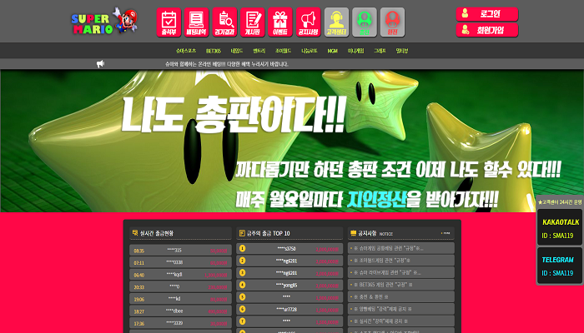Click the 20:33 ****0 withdrawal row
Screen dimensions: 584x333
pyautogui.click(x=180, y=286)
